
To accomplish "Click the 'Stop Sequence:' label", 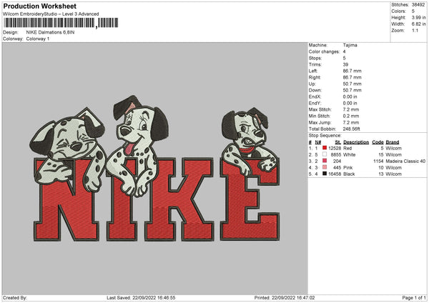I will [x=325, y=135].
